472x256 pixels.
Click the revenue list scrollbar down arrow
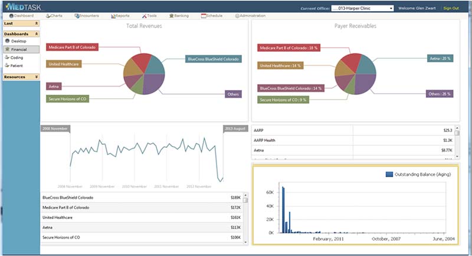(x=245, y=242)
